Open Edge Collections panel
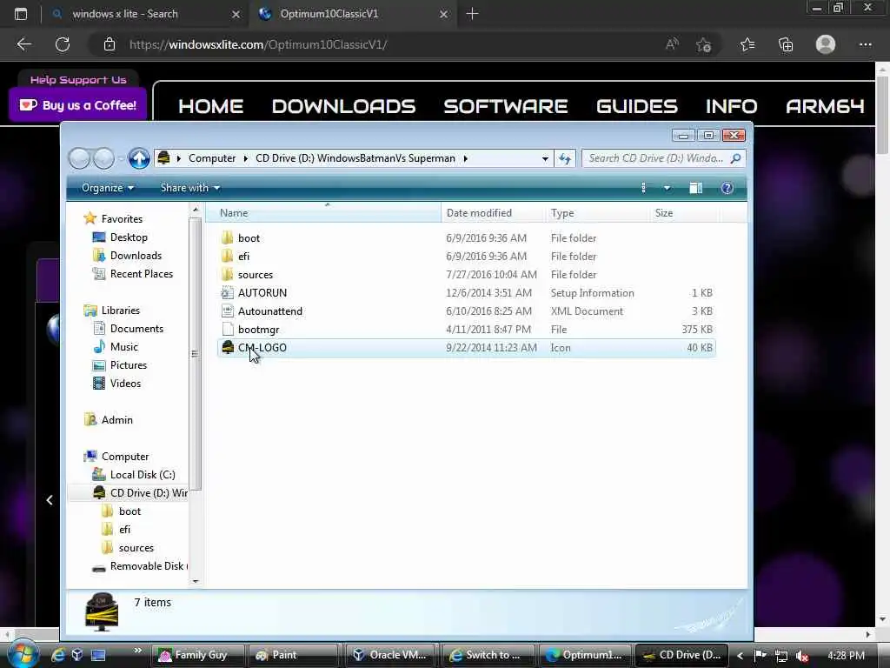The width and height of the screenshot is (890, 668). click(x=786, y=44)
